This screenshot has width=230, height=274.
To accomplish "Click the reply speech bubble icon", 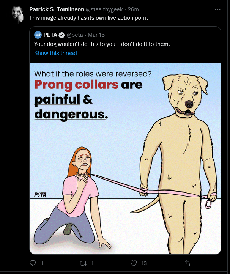I will click(33, 263).
